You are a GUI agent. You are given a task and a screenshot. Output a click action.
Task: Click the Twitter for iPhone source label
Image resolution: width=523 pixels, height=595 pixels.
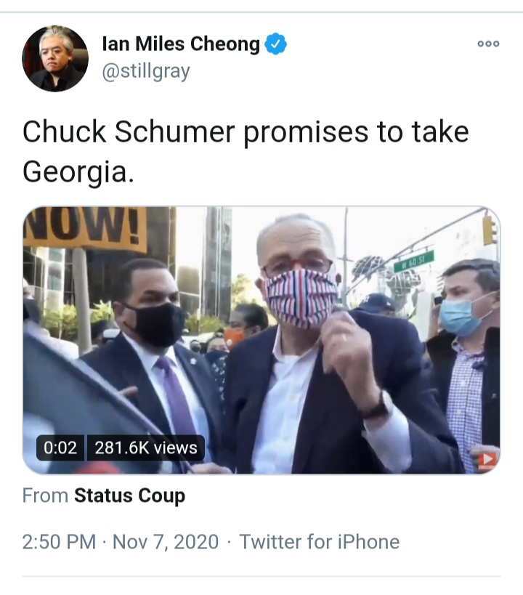coord(319,542)
